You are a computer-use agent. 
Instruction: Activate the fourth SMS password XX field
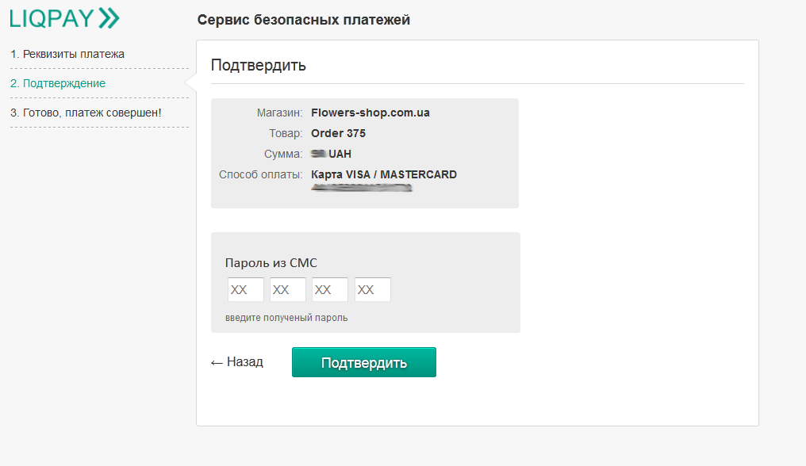point(372,290)
